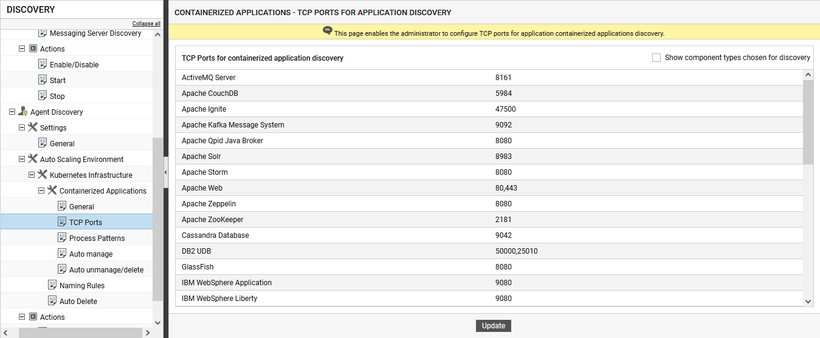Click the panel collapse arrow on the vertical divider
The image size is (820, 338).
pos(166,173)
